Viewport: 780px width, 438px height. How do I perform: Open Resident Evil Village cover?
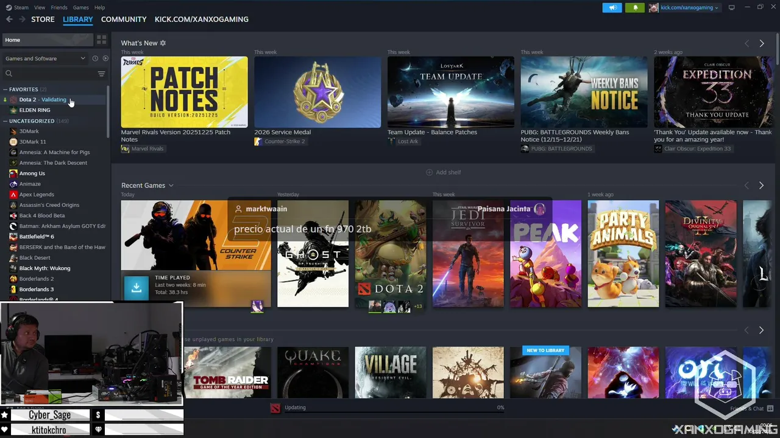coord(391,372)
